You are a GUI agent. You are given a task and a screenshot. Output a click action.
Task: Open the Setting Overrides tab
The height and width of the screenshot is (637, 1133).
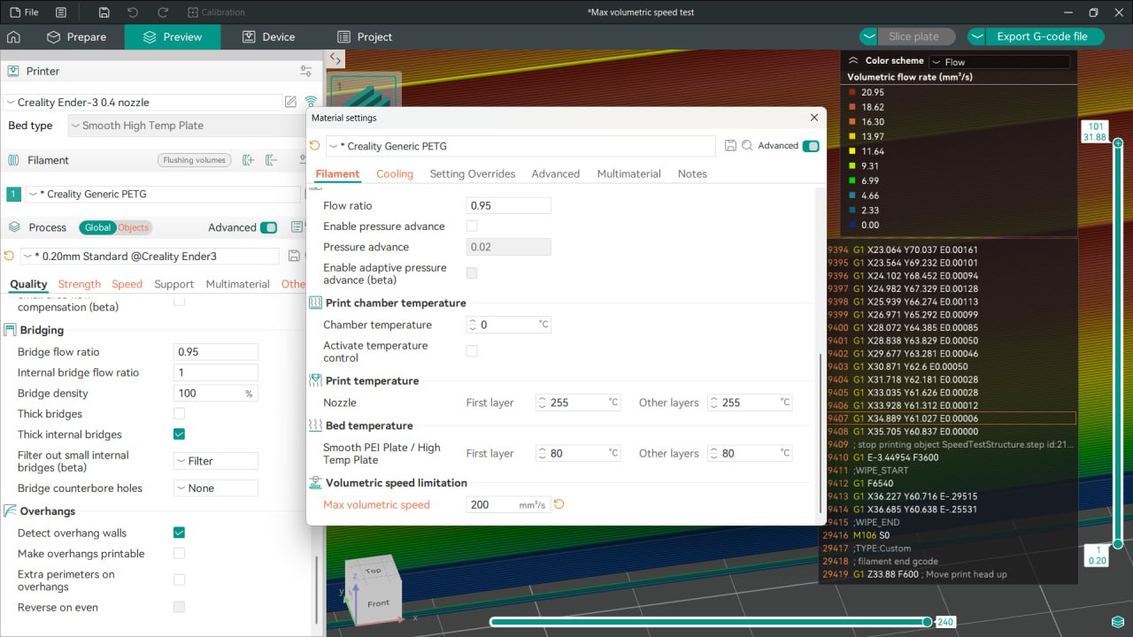473,174
